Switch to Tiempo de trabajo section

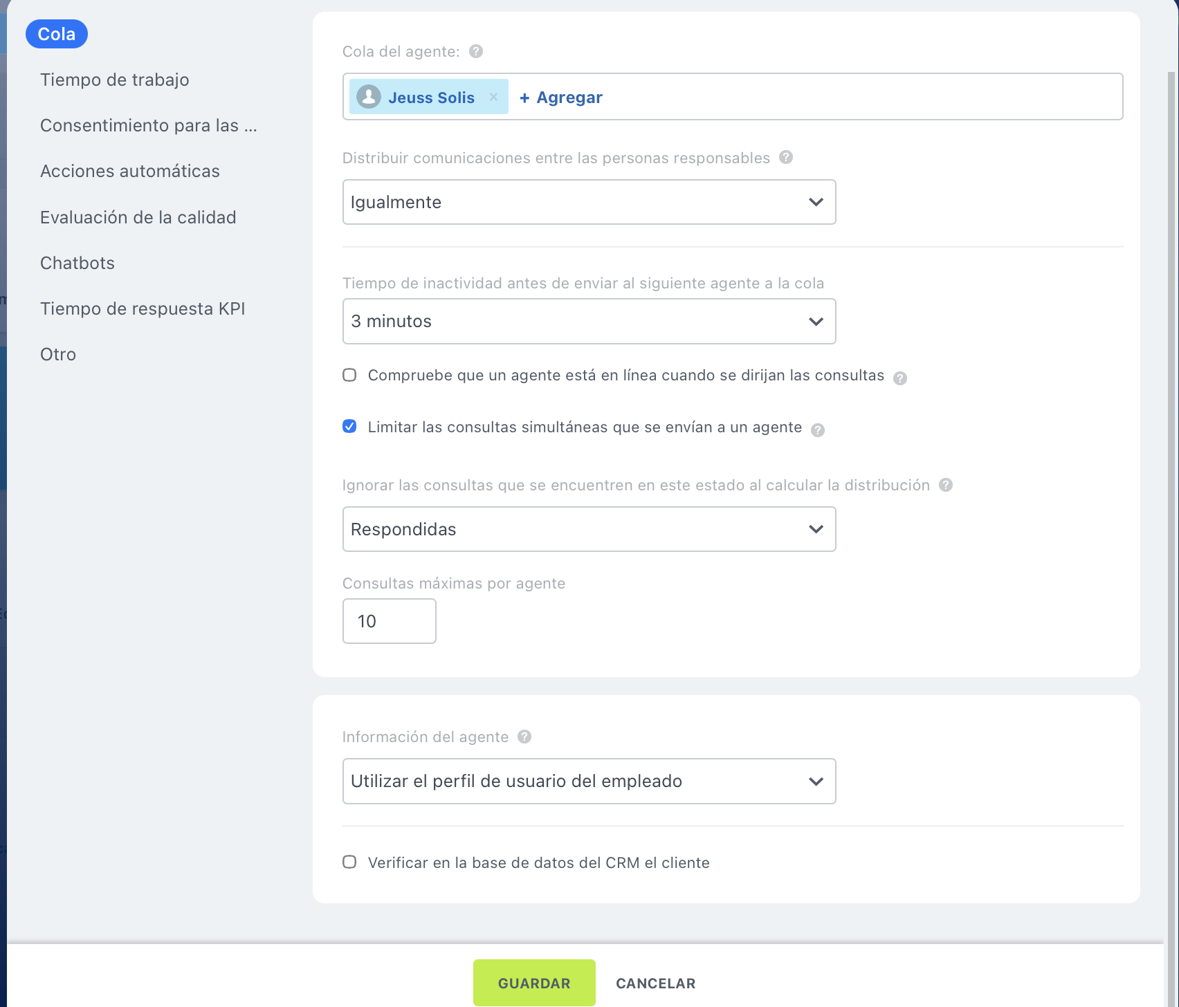115,80
